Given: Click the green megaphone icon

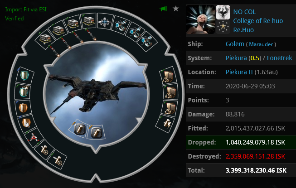Looking at the screenshot, I should point(163,9).
